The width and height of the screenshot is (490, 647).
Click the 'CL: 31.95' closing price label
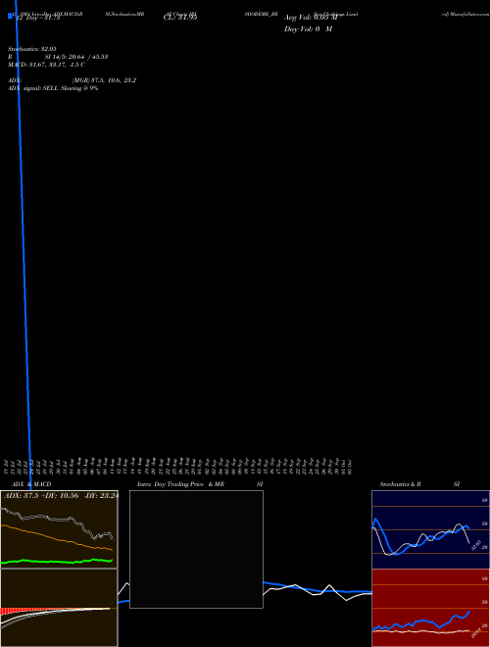click(180, 18)
